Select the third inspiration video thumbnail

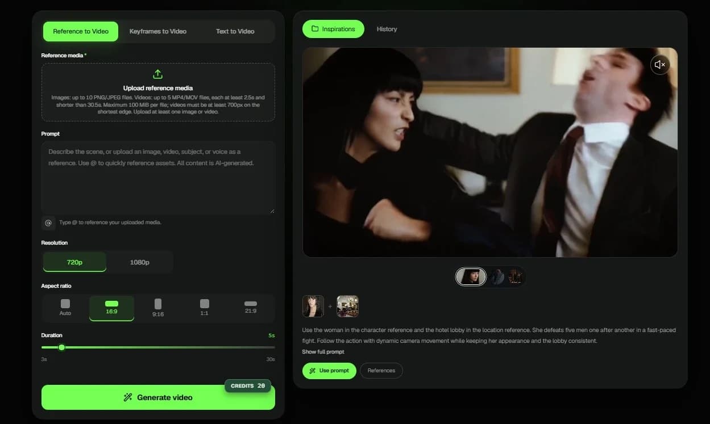pos(515,276)
